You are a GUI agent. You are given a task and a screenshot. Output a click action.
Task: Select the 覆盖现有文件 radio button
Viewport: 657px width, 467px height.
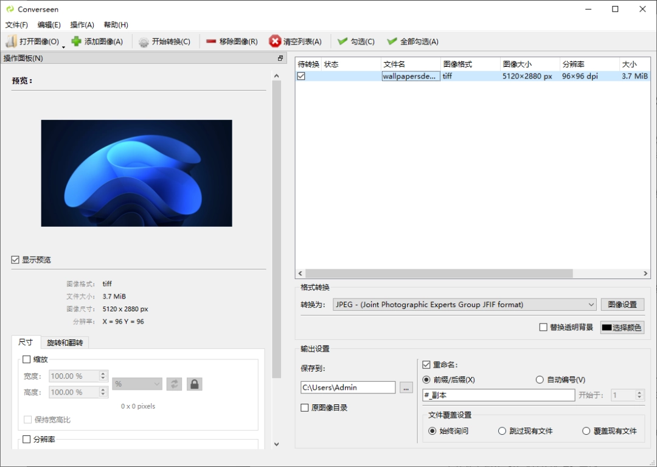[586, 431]
